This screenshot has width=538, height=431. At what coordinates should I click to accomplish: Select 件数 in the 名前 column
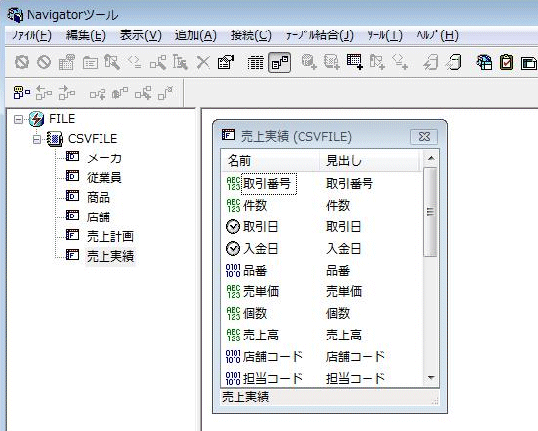pyautogui.click(x=255, y=206)
